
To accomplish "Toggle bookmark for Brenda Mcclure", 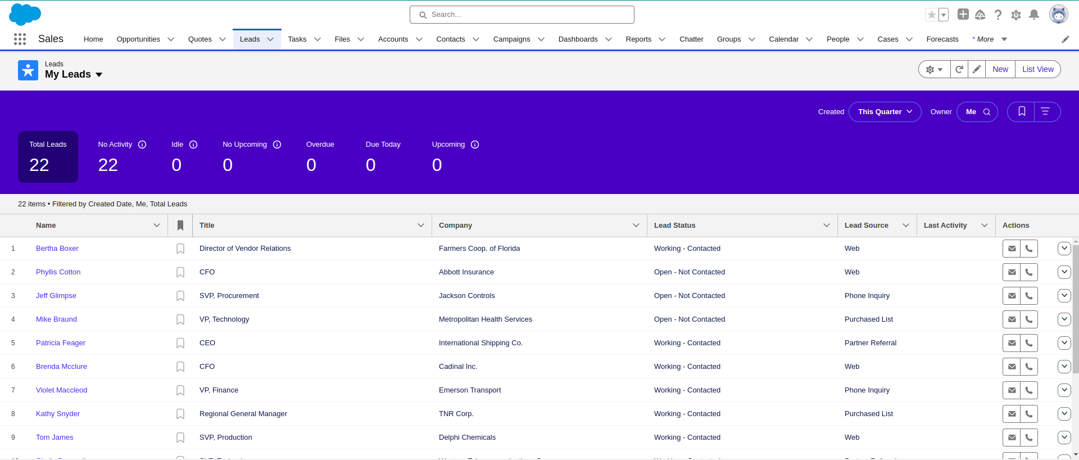I will click(x=180, y=367).
